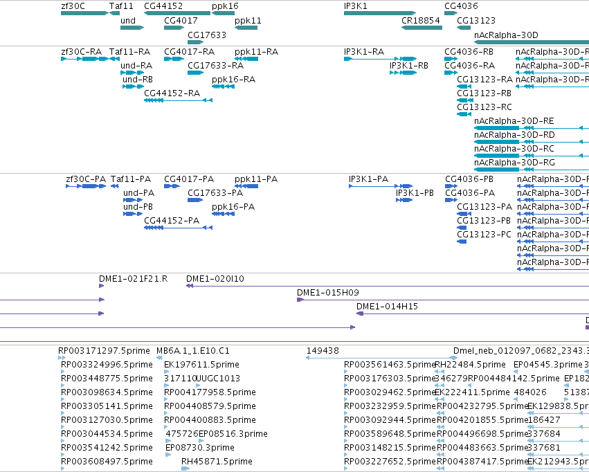Click the CG13123 gene feature
This screenshot has width=589, height=472.
464,28
